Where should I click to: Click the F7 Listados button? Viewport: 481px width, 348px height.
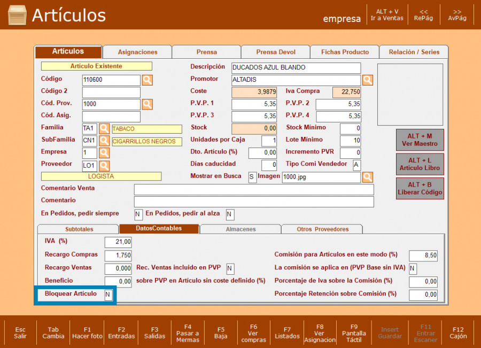(287, 332)
